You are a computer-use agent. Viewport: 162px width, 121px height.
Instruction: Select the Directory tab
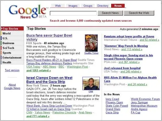[103, 6]
